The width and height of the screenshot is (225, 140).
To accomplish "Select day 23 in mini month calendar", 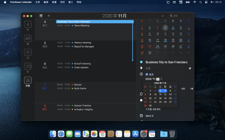I will tap(150, 47).
